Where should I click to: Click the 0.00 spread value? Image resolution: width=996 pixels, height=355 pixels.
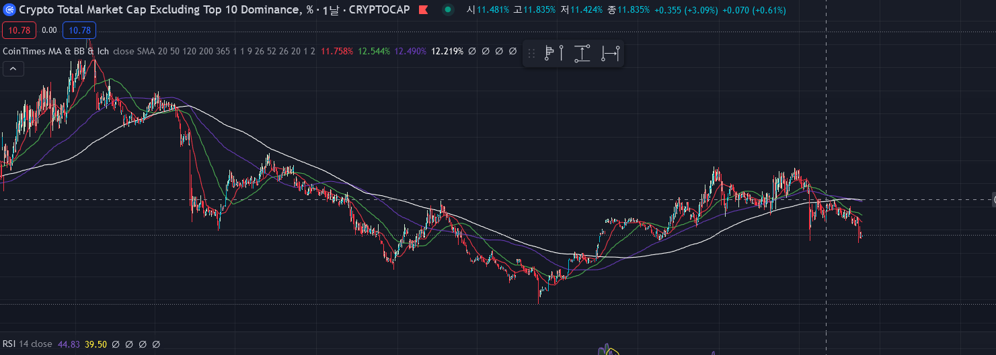tap(49, 30)
